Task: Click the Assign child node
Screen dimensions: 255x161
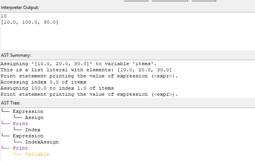Action: tap(34, 118)
